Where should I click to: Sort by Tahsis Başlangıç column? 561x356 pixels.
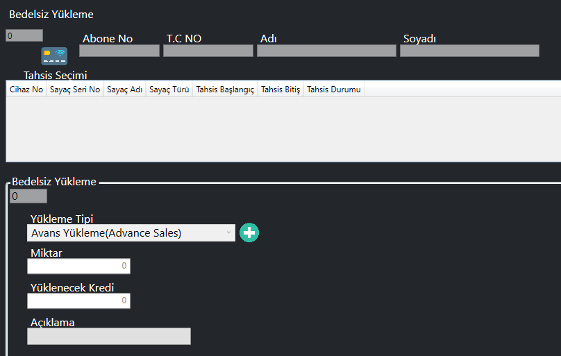[x=225, y=90]
